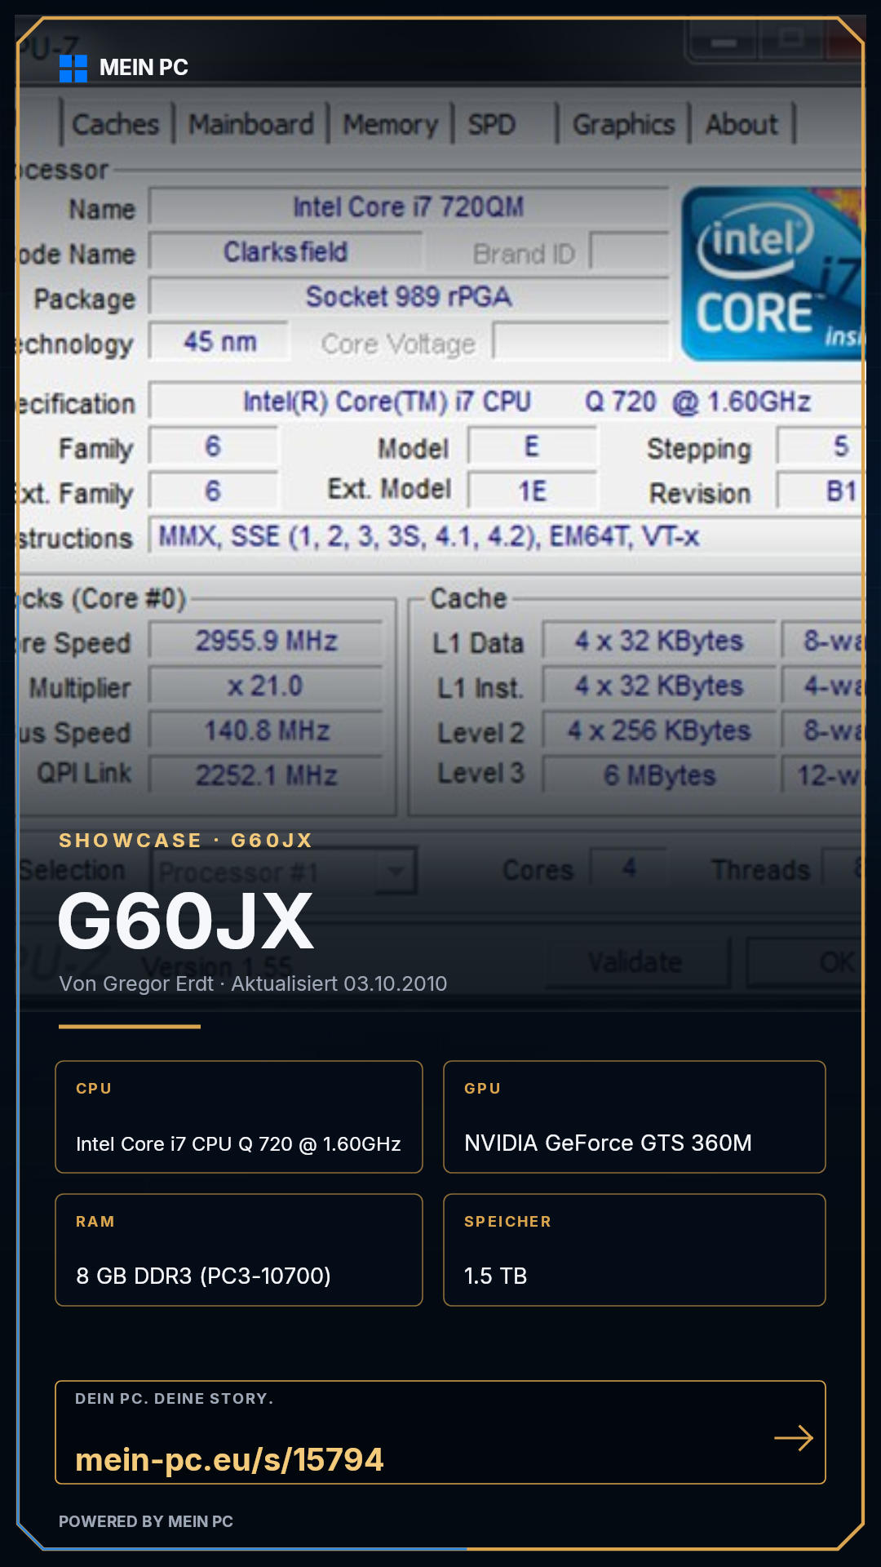Click the x 21.0 multiplier value
This screenshot has width=881, height=1567.
266,686
